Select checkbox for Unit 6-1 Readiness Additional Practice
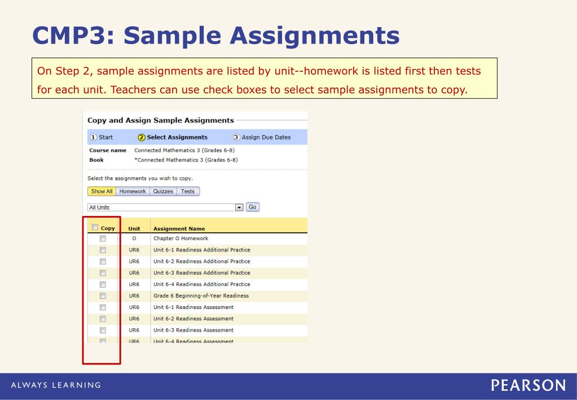 point(103,250)
